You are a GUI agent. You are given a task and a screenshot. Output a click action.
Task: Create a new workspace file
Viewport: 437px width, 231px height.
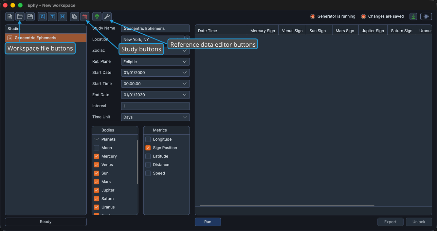10,17
